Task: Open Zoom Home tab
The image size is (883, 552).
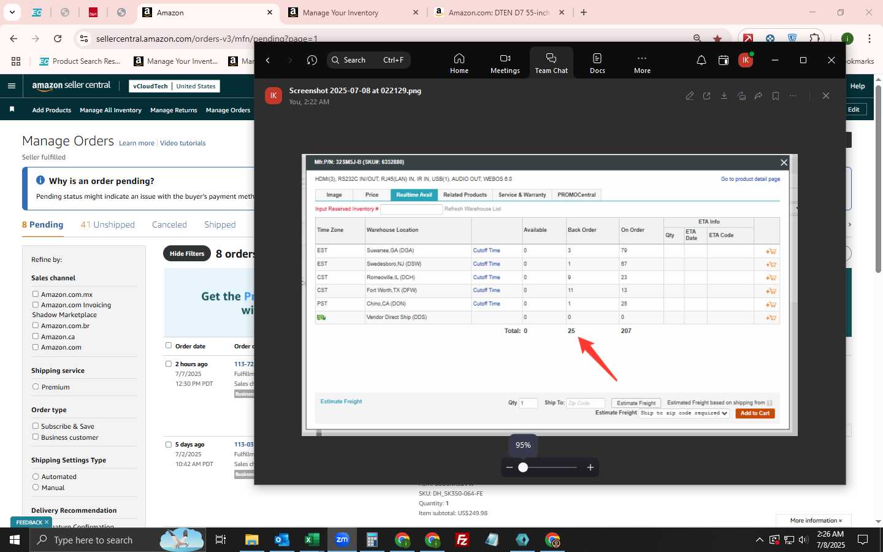Action: click(459, 63)
